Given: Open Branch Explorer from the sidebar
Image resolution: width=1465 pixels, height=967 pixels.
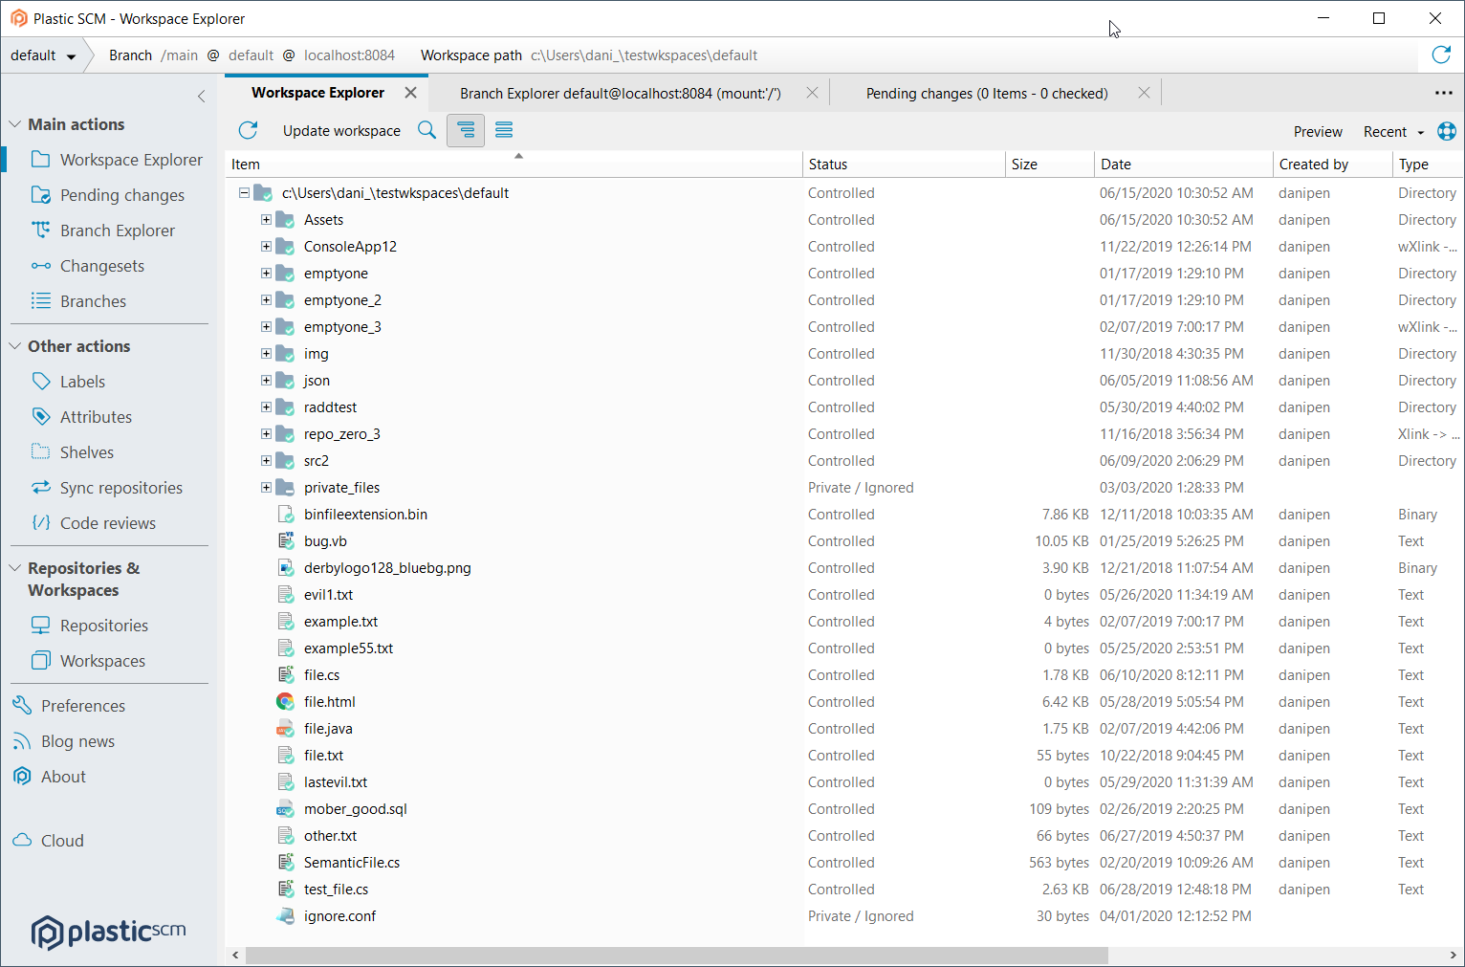Looking at the screenshot, I should [x=116, y=230].
